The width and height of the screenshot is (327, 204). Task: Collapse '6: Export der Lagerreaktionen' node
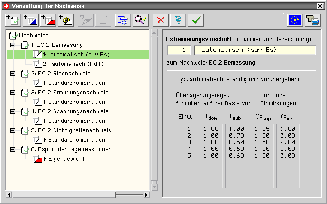pyautogui.click(x=13, y=149)
